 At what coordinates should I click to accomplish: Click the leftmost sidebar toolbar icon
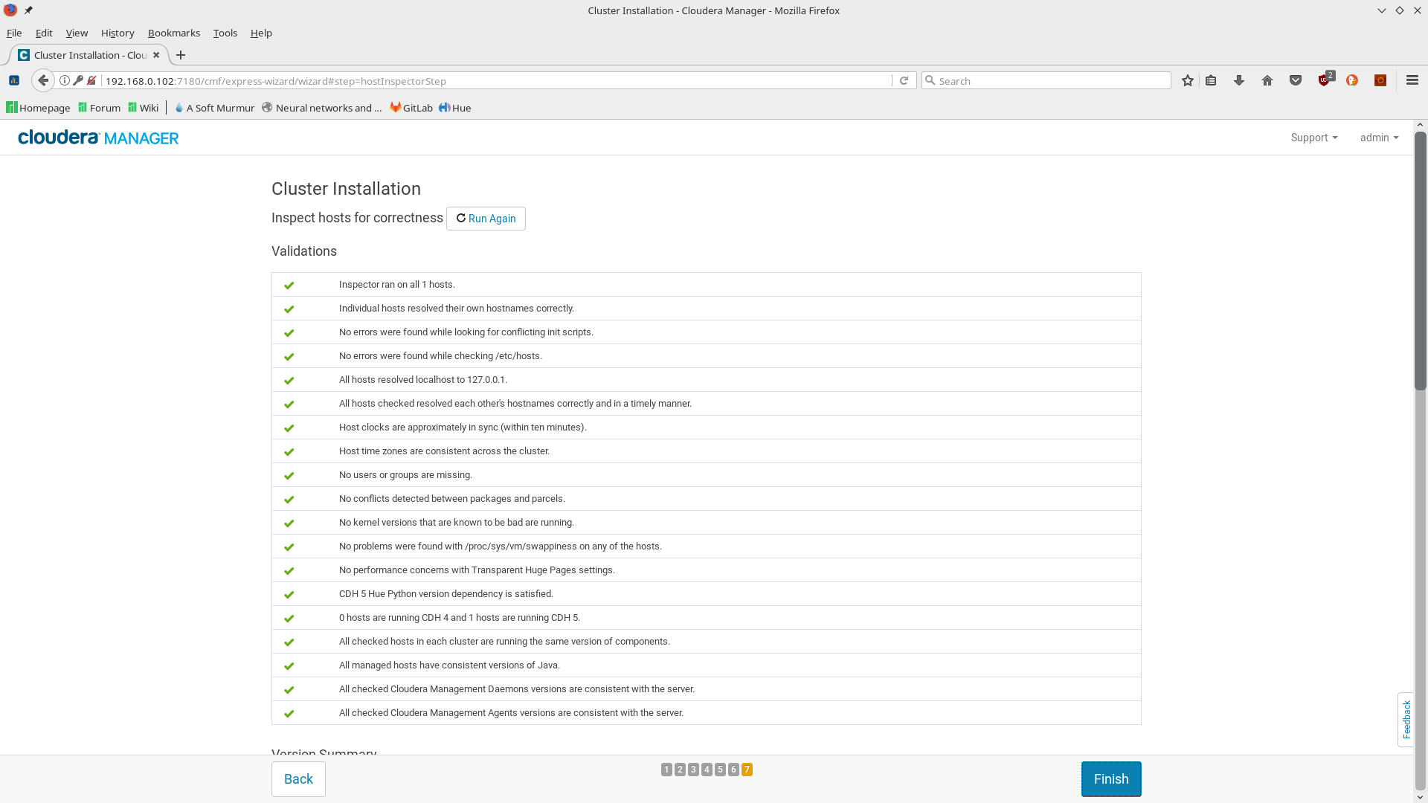click(x=14, y=80)
